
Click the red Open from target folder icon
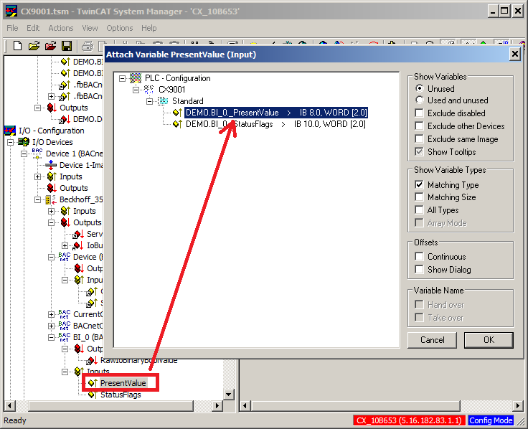tap(50, 46)
